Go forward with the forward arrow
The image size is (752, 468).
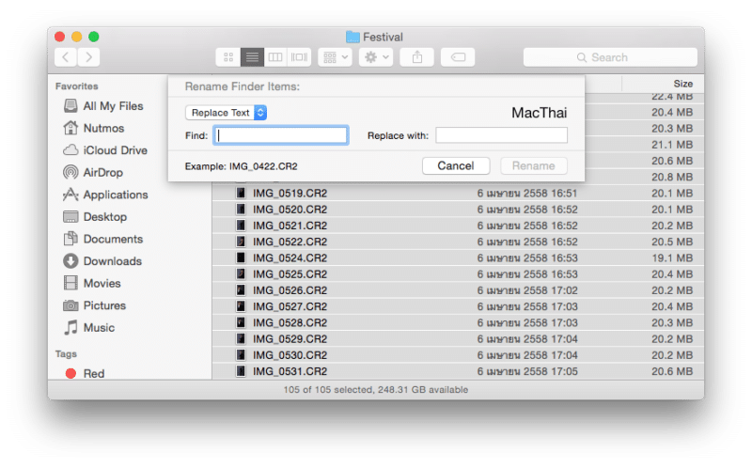pos(88,57)
